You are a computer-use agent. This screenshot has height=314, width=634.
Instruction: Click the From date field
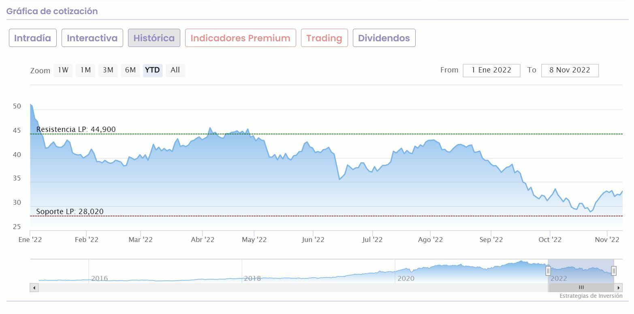coord(491,70)
